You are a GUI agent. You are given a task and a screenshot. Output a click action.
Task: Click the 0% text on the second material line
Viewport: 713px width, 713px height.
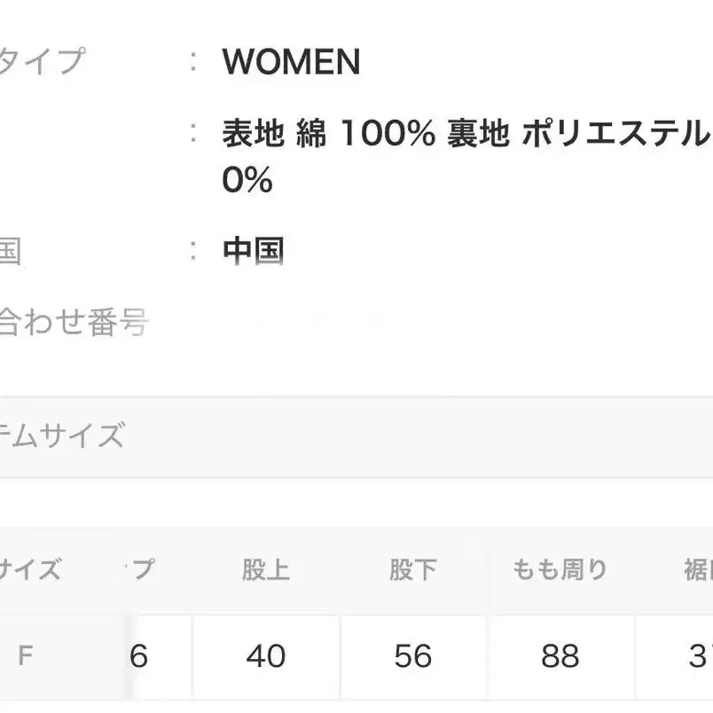click(247, 181)
